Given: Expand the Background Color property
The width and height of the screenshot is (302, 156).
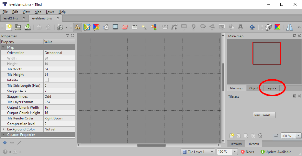Looking at the screenshot, I should [3, 129].
